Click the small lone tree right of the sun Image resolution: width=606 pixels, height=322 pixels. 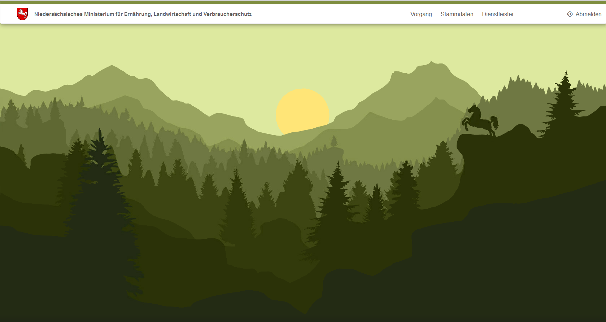pos(334,141)
